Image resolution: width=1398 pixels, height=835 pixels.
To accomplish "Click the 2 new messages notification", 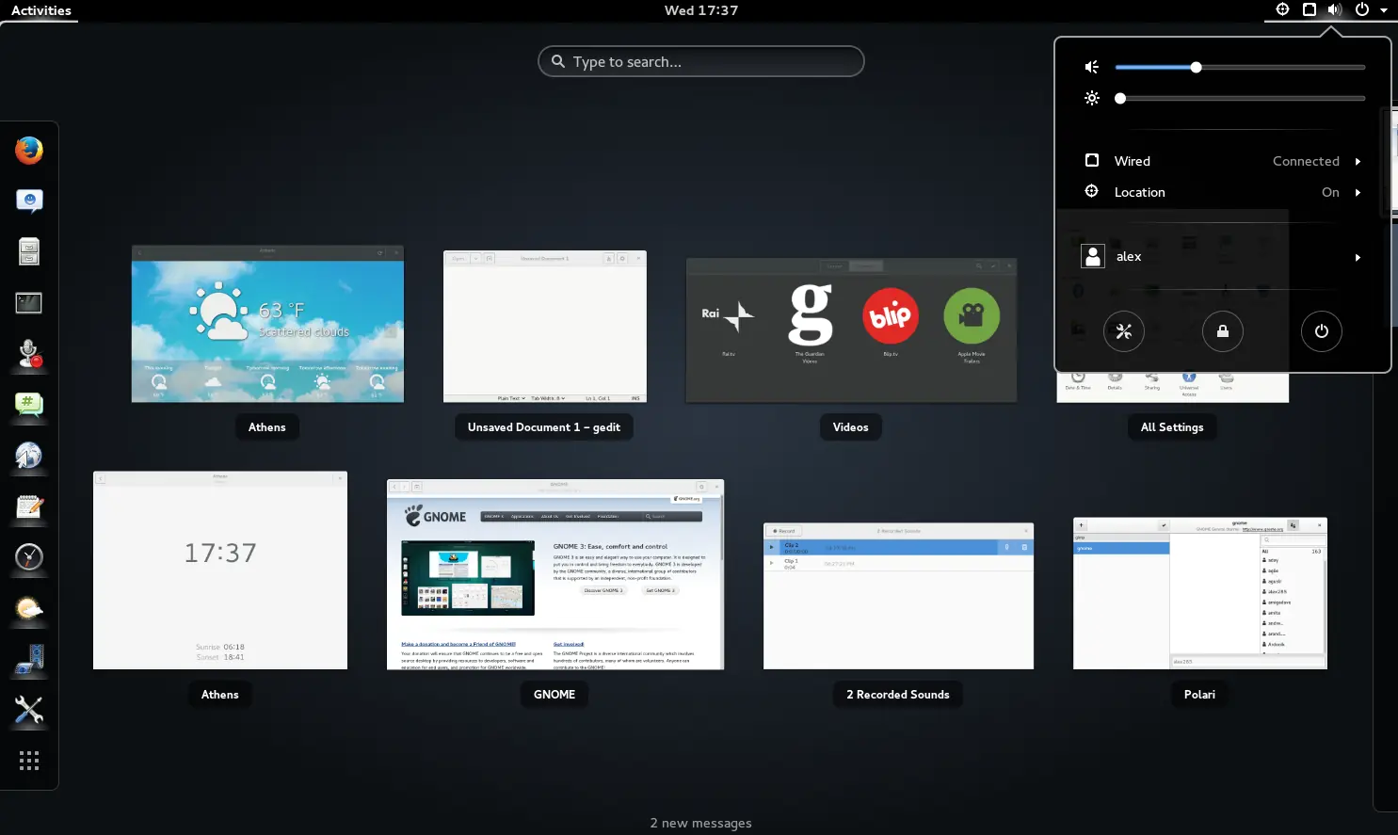I will point(700,823).
